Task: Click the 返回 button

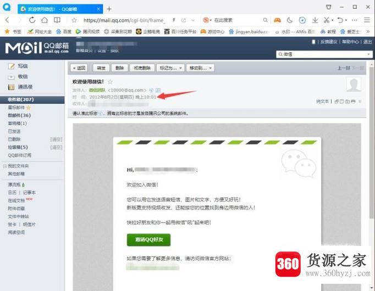Action: pos(79,68)
